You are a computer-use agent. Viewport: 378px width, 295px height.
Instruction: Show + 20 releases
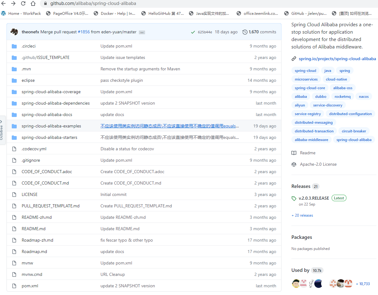click(x=302, y=215)
